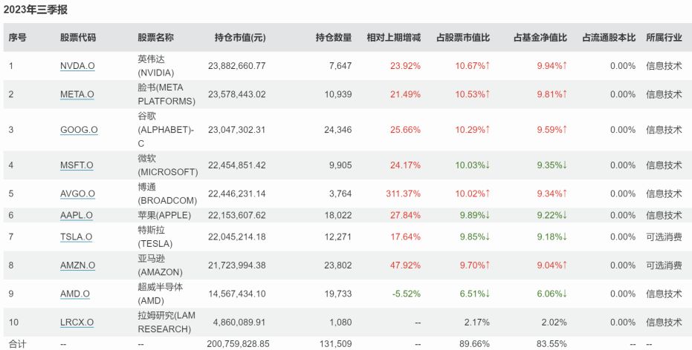Click the market value 23,047,302.31
The height and width of the screenshot is (350, 692).
coord(237,130)
